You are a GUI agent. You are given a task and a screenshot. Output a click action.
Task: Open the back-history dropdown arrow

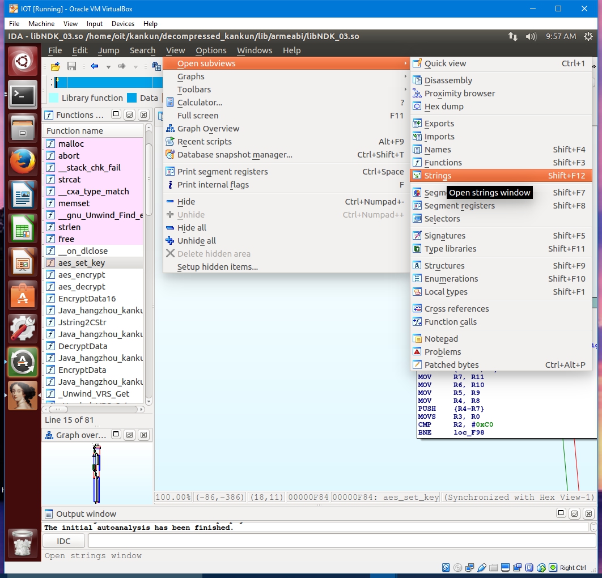point(109,67)
